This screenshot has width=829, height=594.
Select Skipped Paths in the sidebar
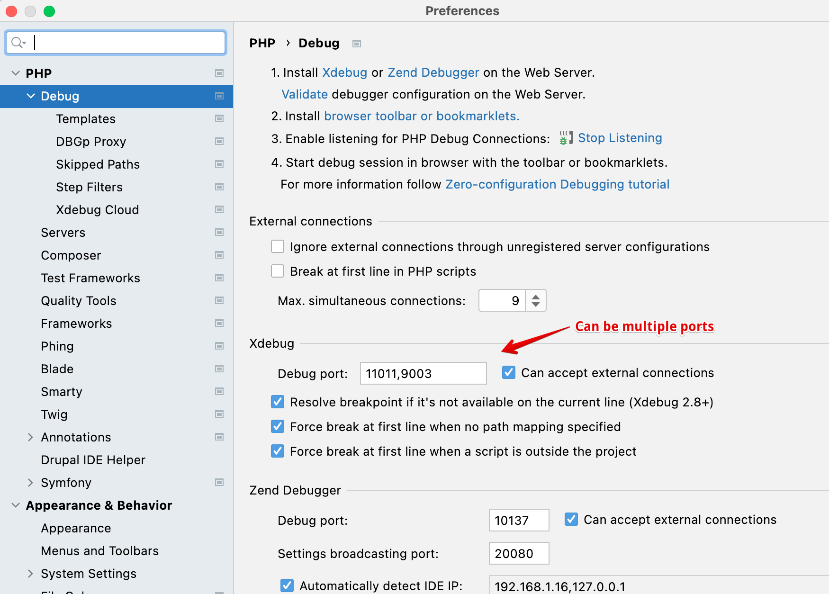(98, 164)
